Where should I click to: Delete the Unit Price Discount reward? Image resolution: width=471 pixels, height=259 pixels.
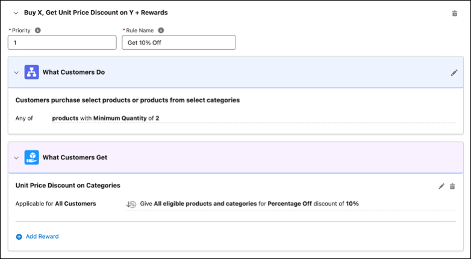(452, 186)
